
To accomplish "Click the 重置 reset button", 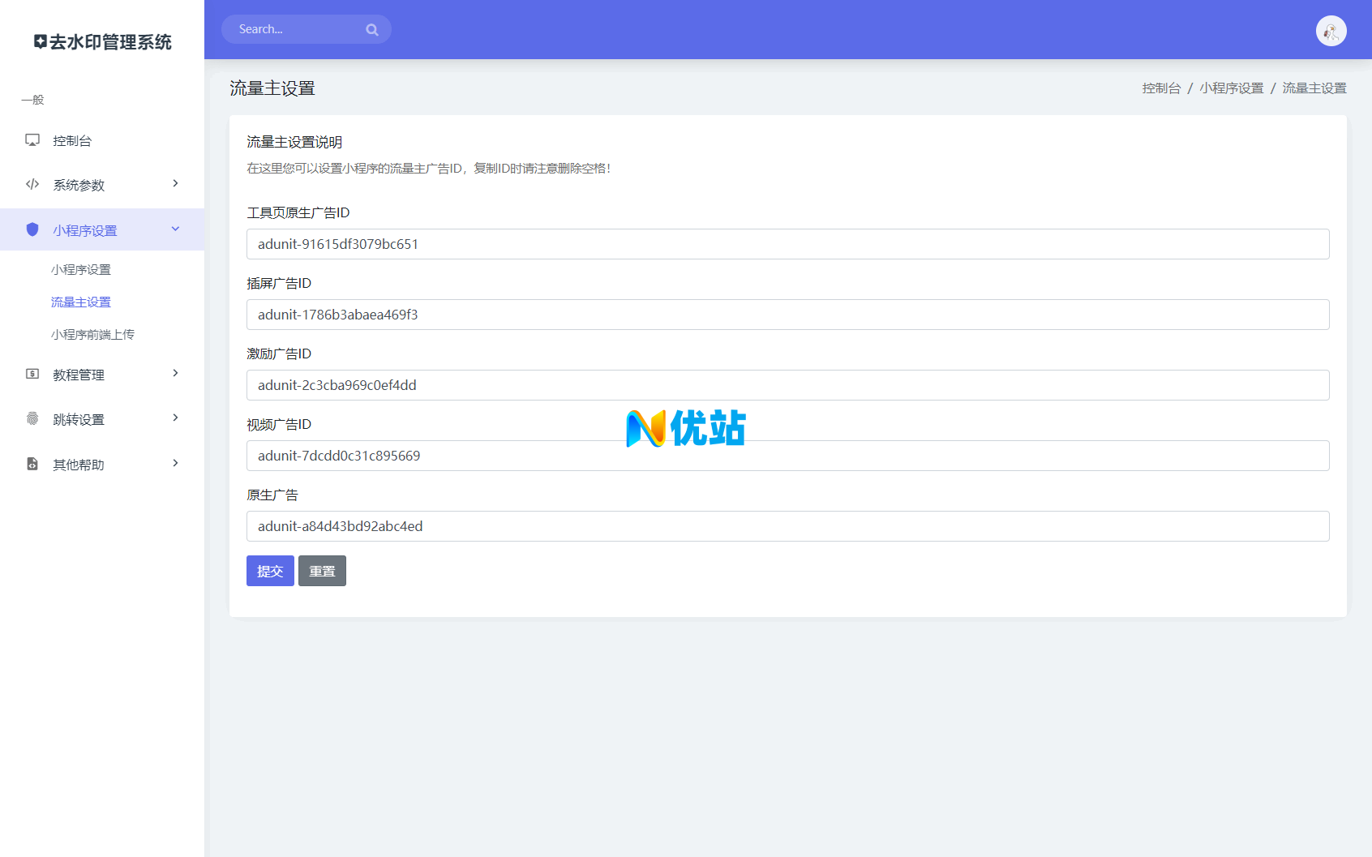I will tap(322, 571).
